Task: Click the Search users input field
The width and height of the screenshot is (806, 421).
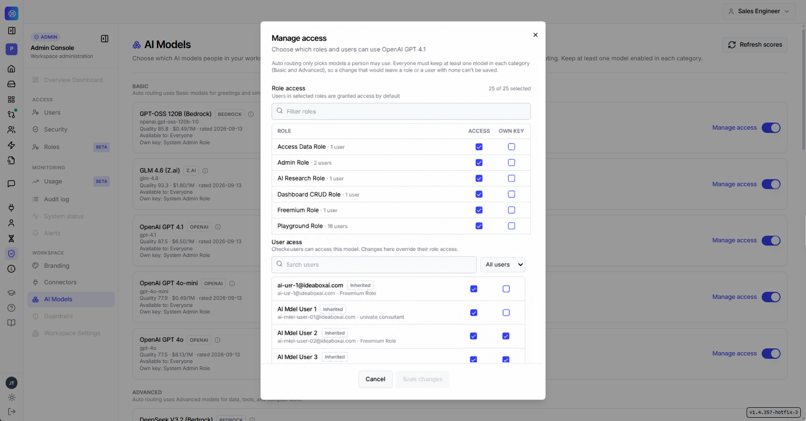Action: click(374, 264)
